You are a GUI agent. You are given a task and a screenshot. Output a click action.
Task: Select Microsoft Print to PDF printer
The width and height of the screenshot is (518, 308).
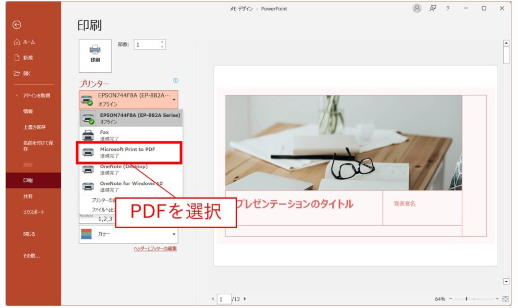point(128,152)
